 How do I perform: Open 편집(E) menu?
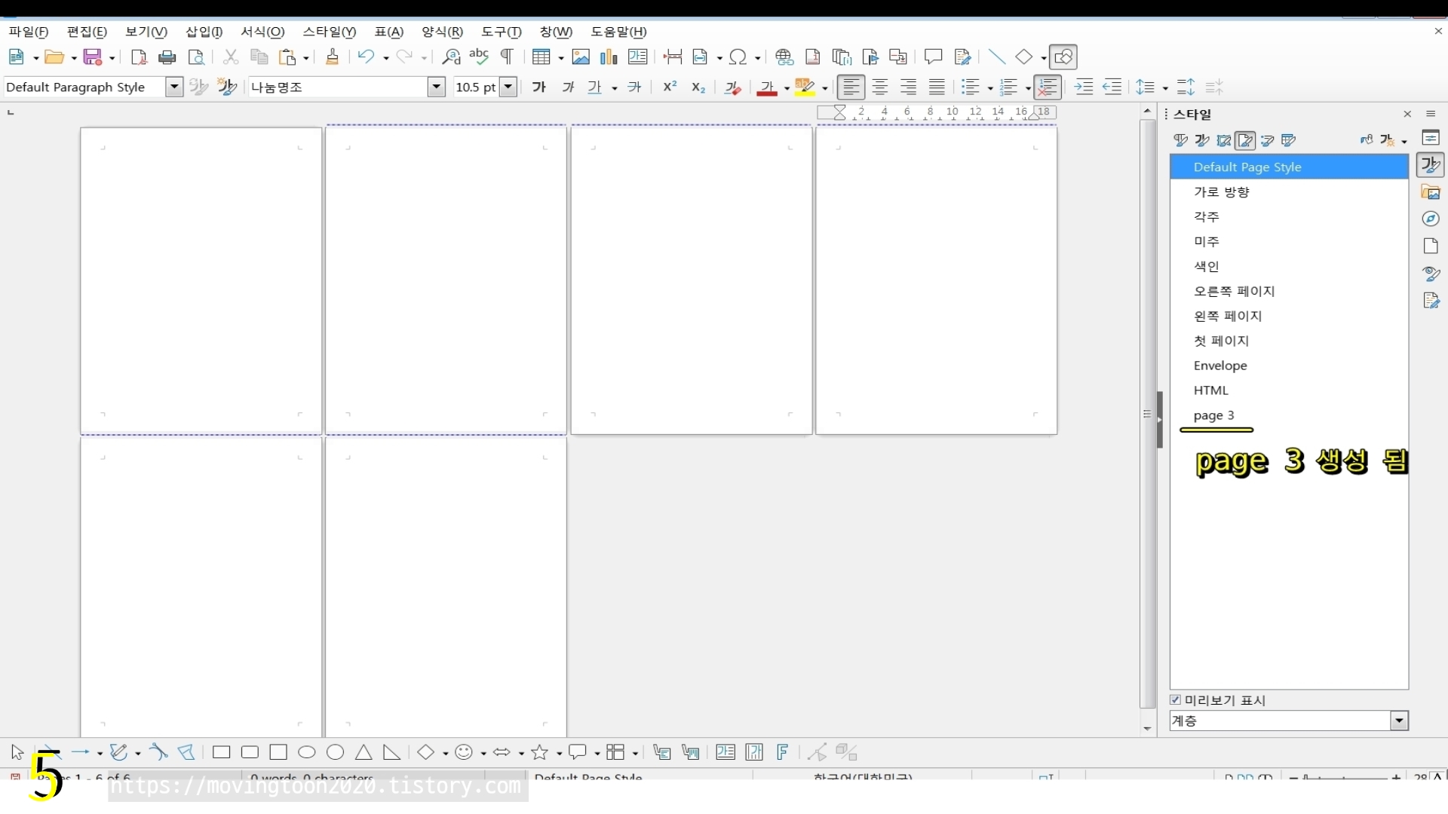87,32
